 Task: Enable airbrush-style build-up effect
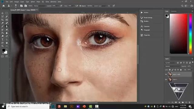click(x=77, y=6)
